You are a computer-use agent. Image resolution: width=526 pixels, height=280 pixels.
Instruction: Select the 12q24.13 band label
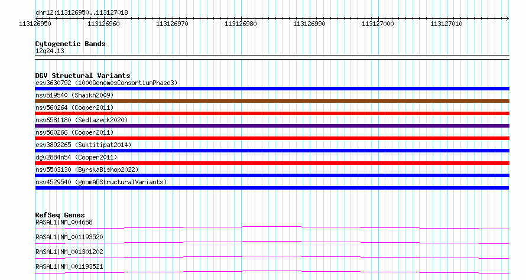[x=50, y=51]
